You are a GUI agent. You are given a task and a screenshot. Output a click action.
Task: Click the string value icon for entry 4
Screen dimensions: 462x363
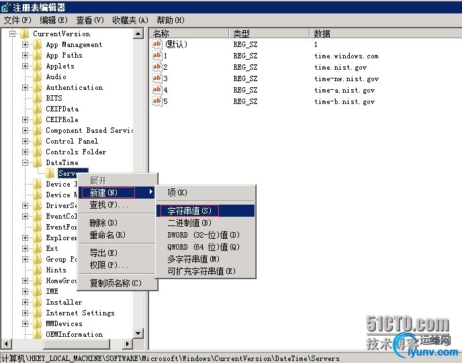tap(156, 90)
